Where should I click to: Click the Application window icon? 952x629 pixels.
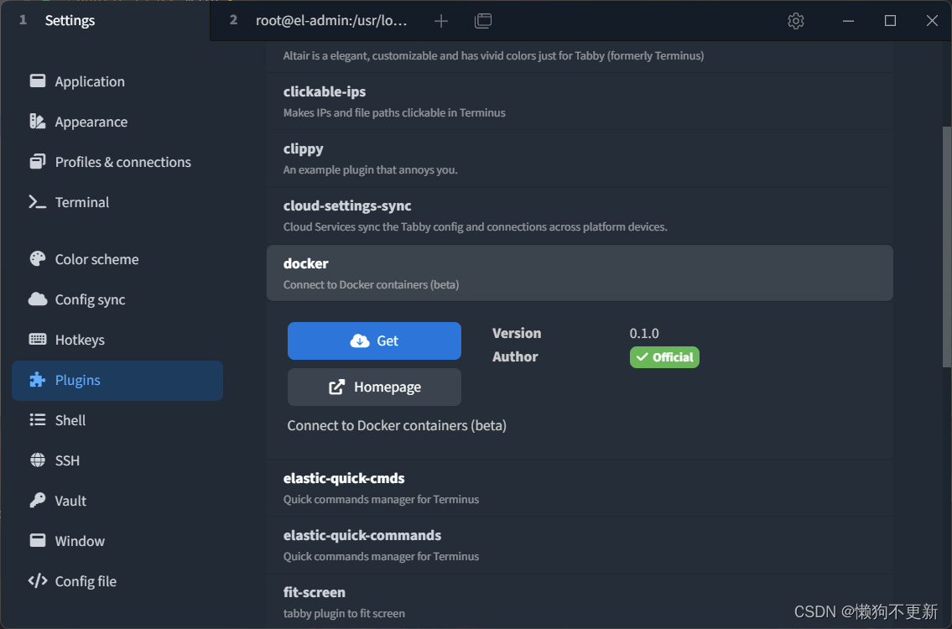click(38, 81)
